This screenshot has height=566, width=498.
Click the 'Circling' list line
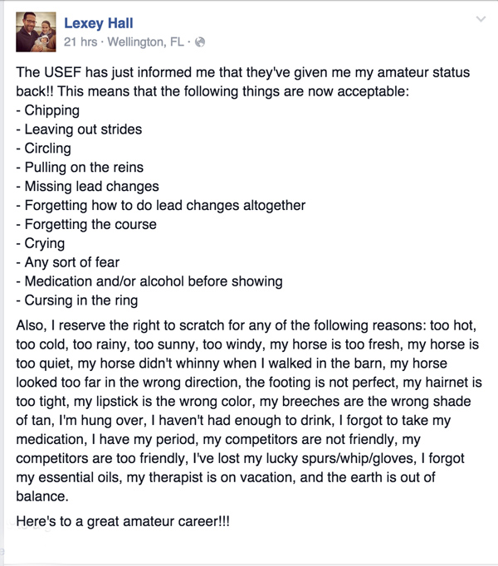44,149
